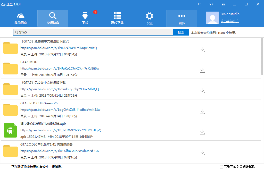Open link ending 1iwPSifBGcupNzUh0aNf-GA

pos(60,151)
